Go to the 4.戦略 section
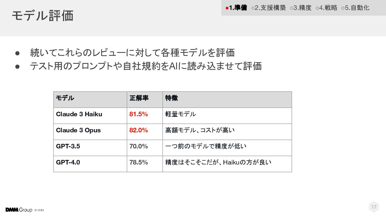 (326, 8)
